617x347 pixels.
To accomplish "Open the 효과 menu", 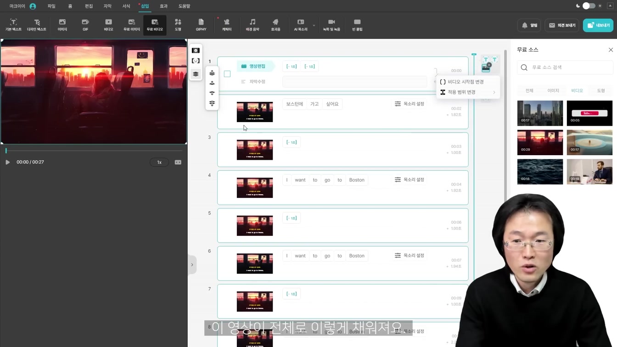I will click(x=163, y=6).
